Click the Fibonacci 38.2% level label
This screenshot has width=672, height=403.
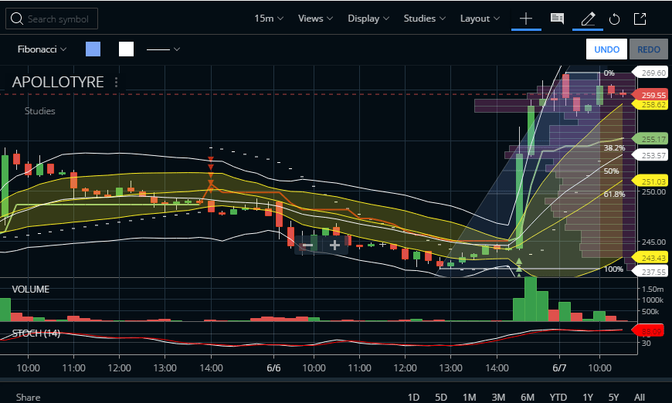pyautogui.click(x=614, y=147)
